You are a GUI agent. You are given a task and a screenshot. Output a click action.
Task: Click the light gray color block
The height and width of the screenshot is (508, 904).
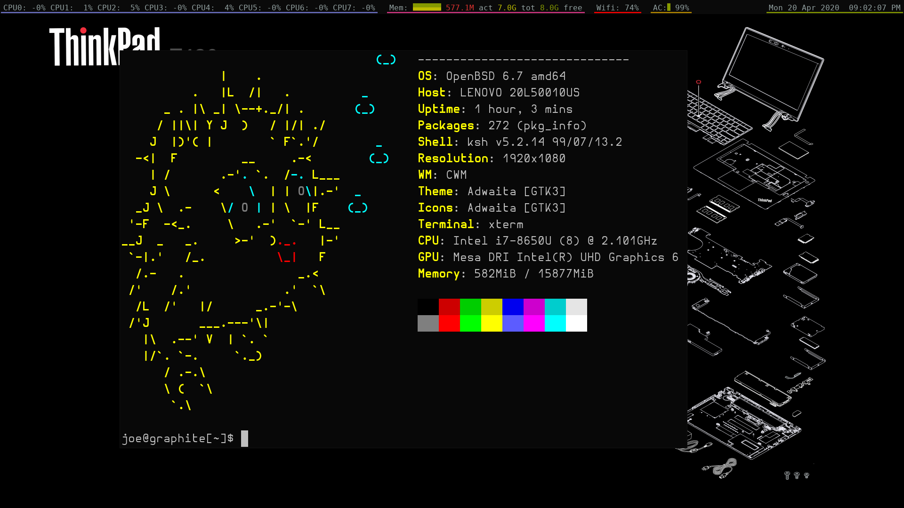576,307
